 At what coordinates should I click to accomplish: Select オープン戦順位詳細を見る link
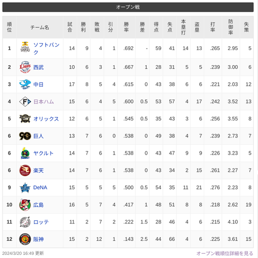(225, 253)
